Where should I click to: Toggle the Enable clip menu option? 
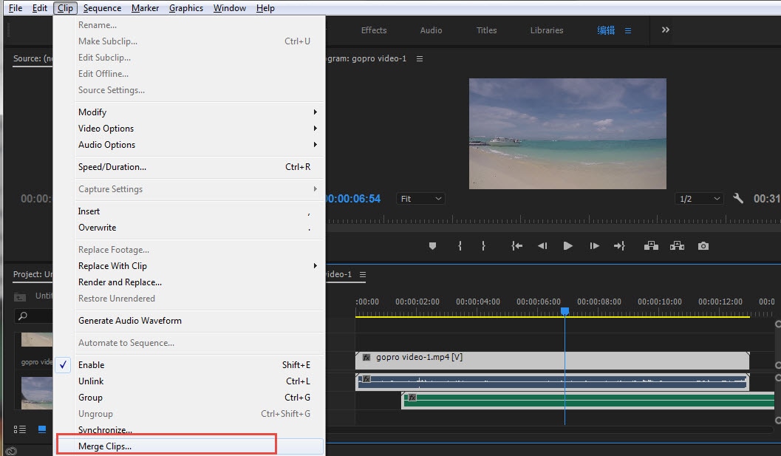[x=92, y=365]
